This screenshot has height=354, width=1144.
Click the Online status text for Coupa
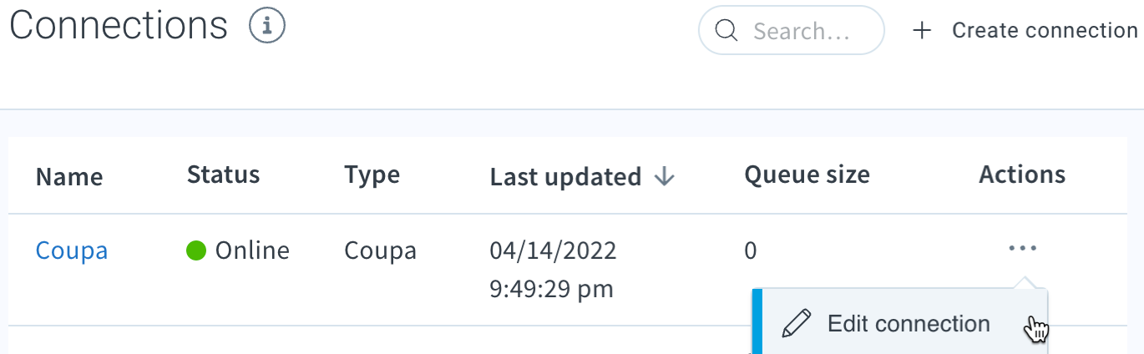click(x=252, y=250)
